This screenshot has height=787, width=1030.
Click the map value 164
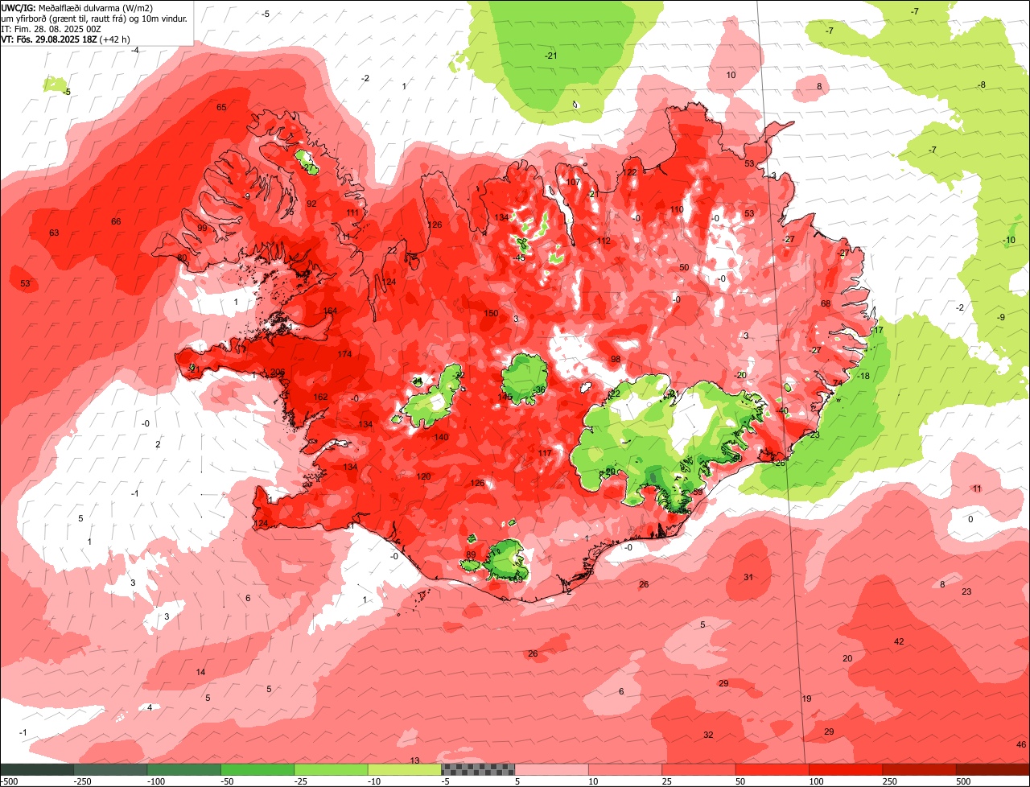pos(330,311)
